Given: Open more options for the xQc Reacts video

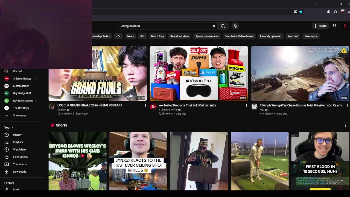Looking at the screenshot, I should (348, 106).
